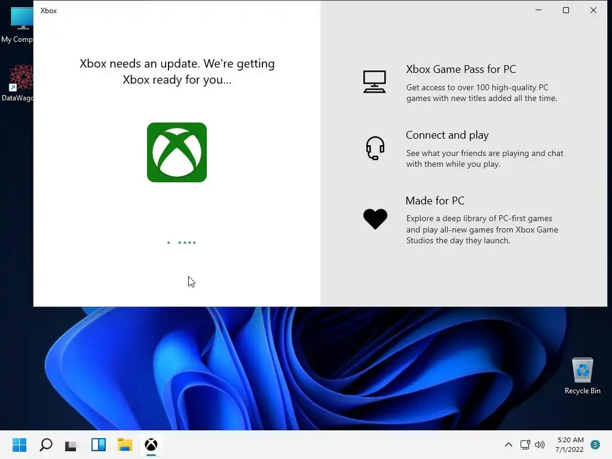612x459 pixels.
Task: Select the Recycle Bin desktop icon
Action: (x=582, y=376)
